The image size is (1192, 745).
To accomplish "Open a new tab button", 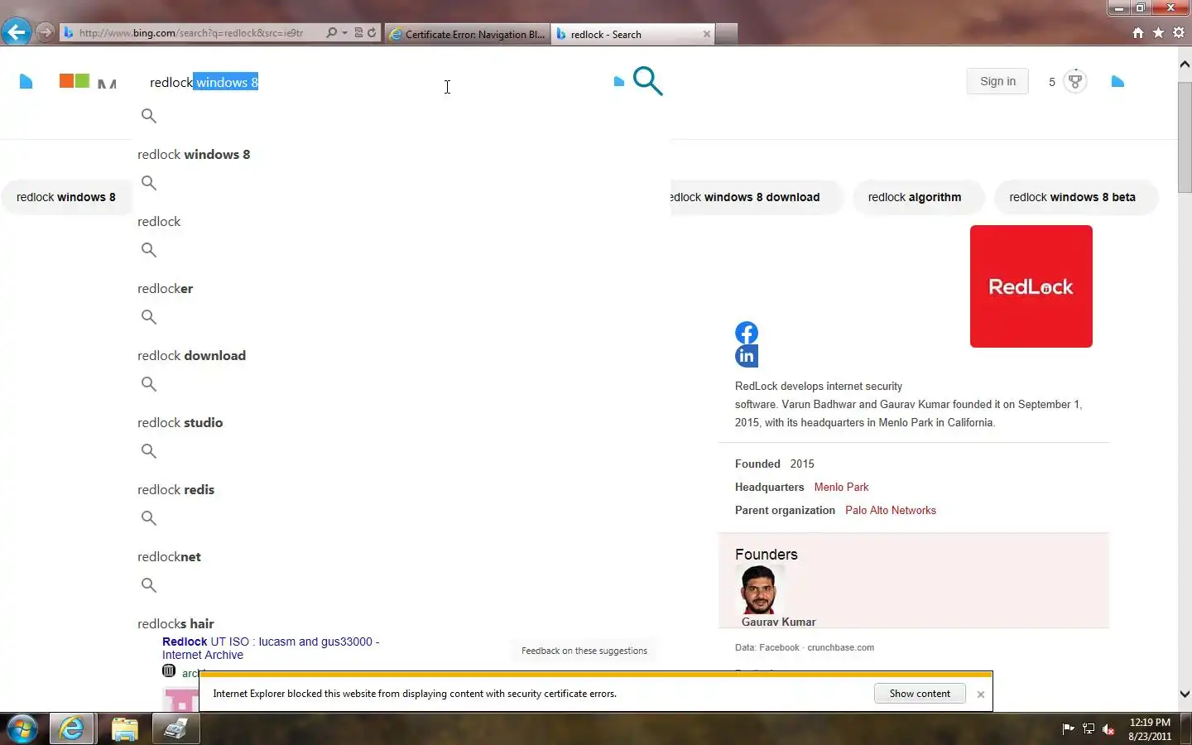I will [726, 34].
